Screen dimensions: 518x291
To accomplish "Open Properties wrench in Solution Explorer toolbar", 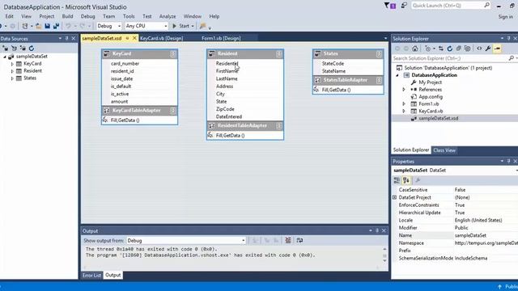I will tap(488, 48).
